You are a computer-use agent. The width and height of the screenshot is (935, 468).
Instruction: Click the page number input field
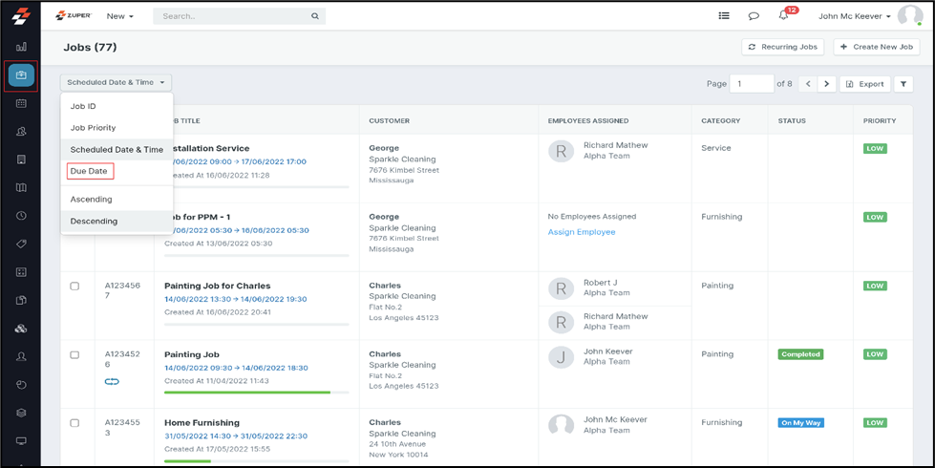click(752, 84)
